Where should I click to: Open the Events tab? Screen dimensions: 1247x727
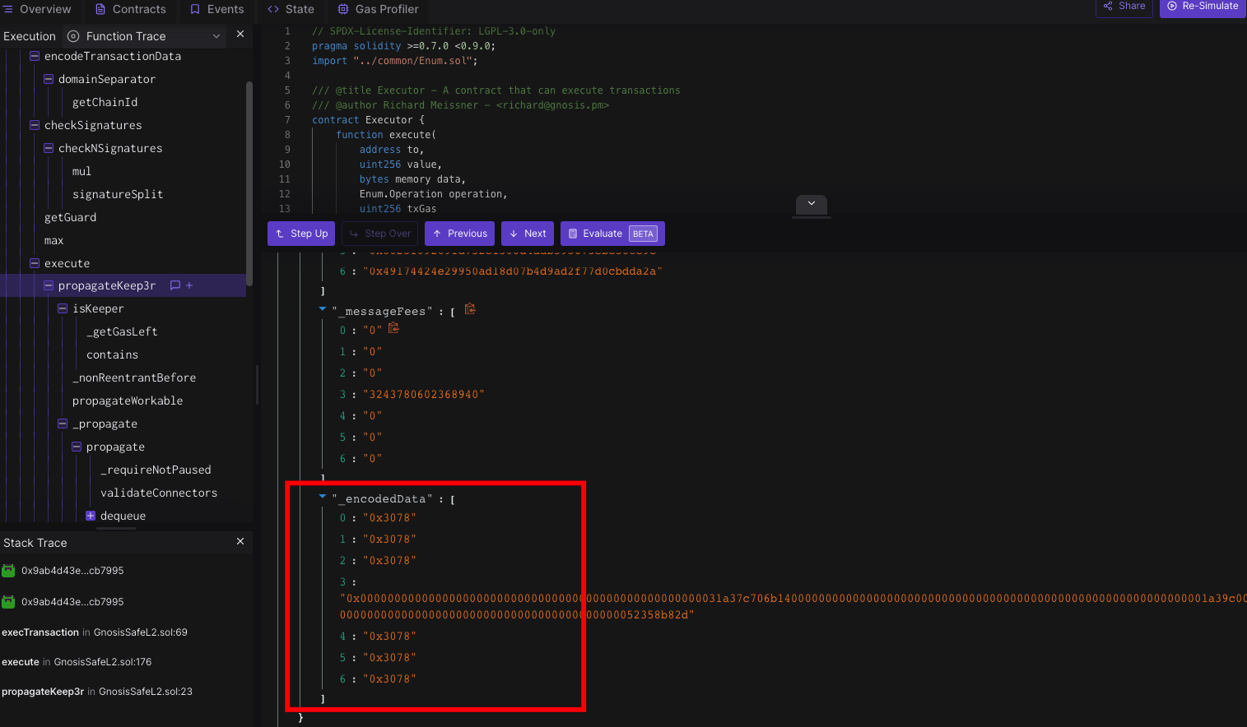click(216, 9)
